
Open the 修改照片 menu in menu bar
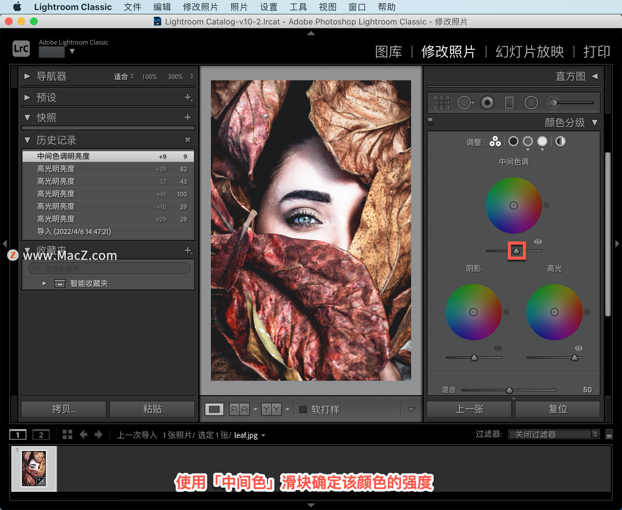[x=200, y=7]
